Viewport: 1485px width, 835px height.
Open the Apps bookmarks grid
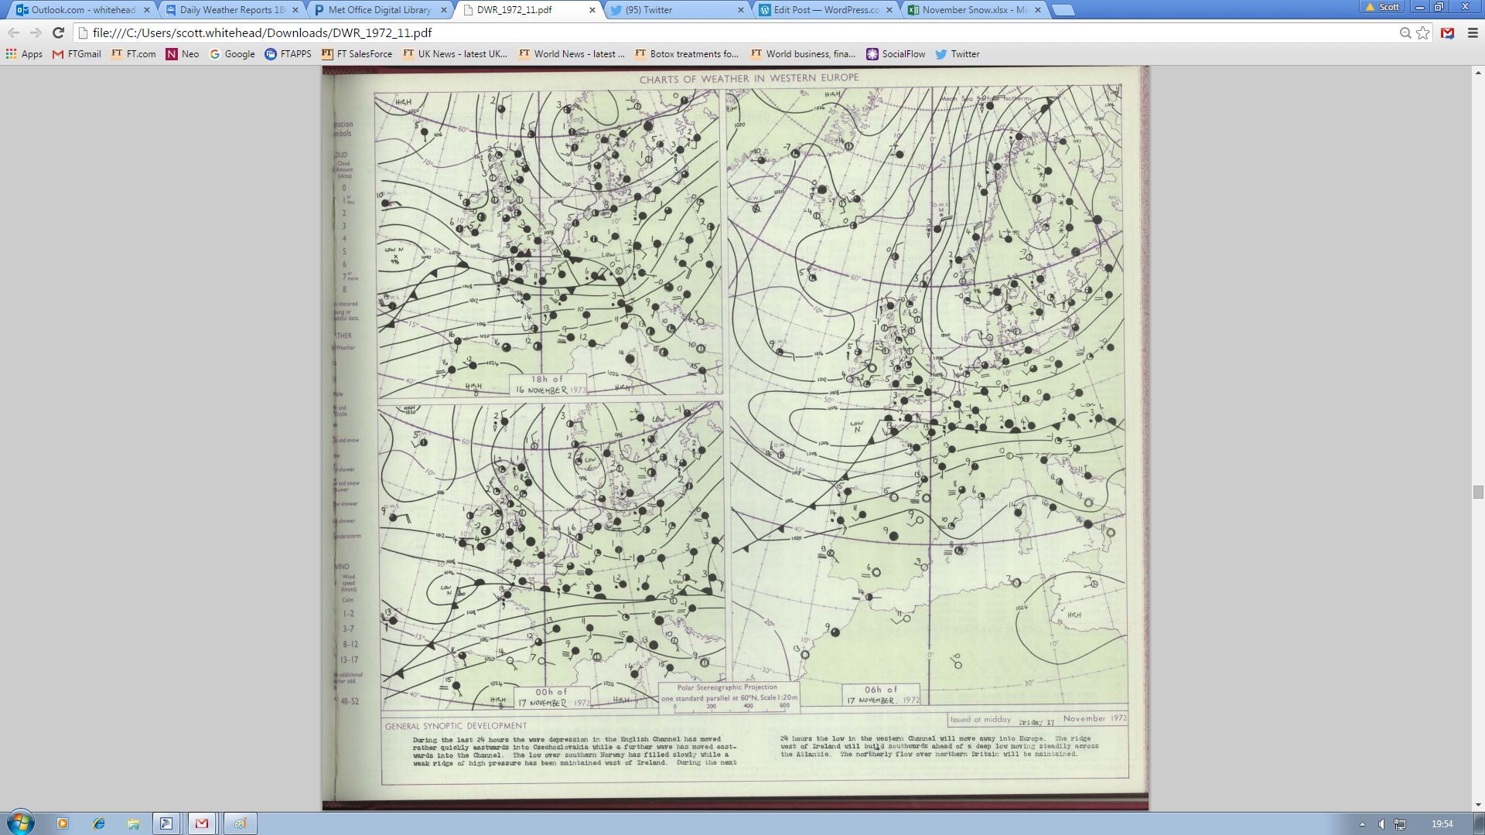(x=24, y=54)
